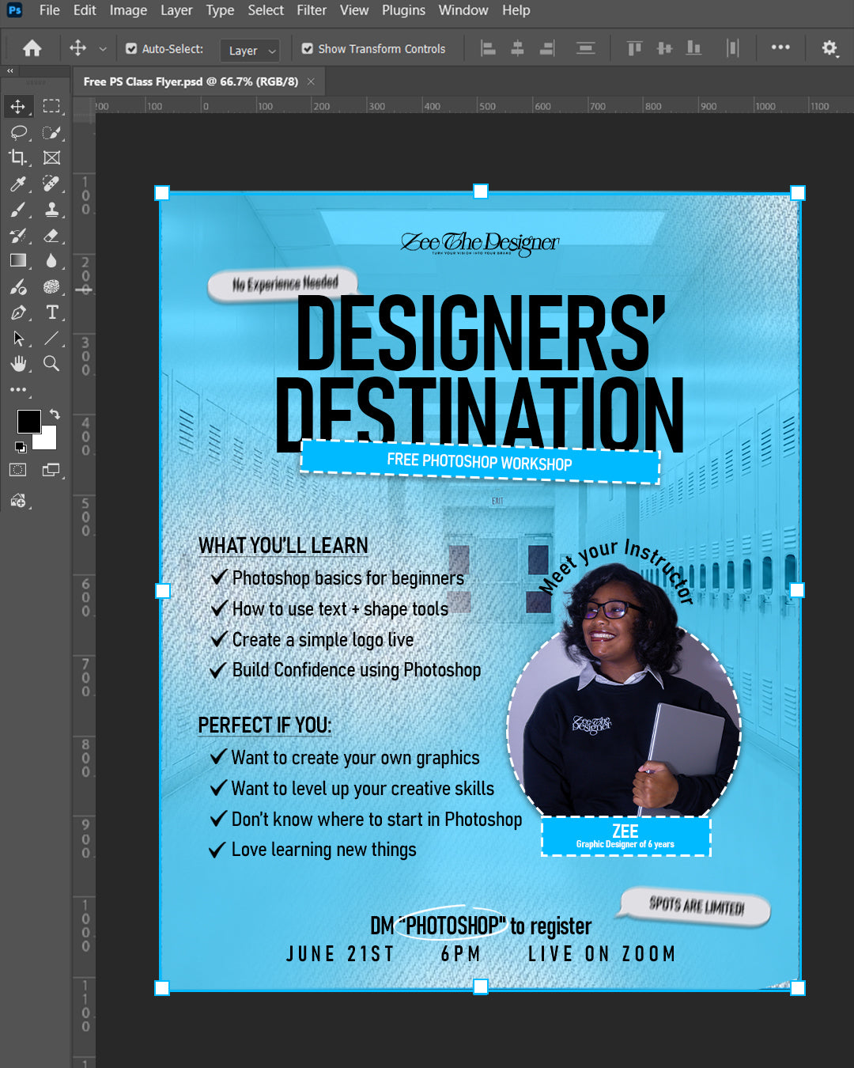This screenshot has height=1068, width=854.
Task: Distribute layers horizontally
Action: [732, 49]
